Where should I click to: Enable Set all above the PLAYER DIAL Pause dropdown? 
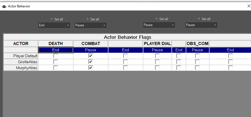tap(156, 19)
